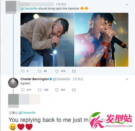The width and height of the screenshot is (135, 131).
Task: Retweet Chester's Agreed tweet with 168 retweets
Action: [x=40, y=90]
